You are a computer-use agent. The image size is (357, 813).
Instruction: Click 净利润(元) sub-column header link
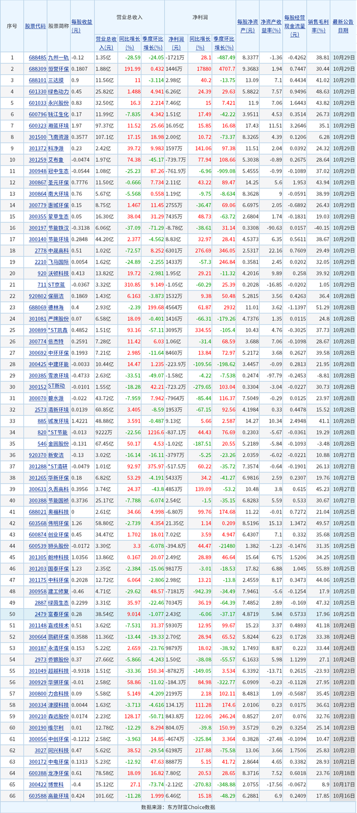point(176,43)
